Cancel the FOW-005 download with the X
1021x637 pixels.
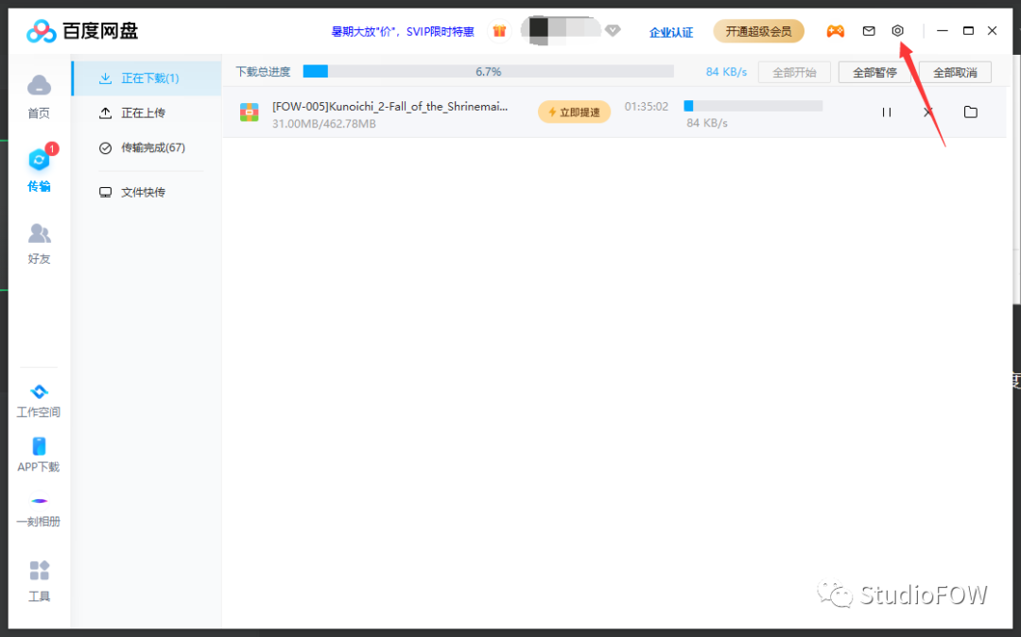tap(928, 112)
